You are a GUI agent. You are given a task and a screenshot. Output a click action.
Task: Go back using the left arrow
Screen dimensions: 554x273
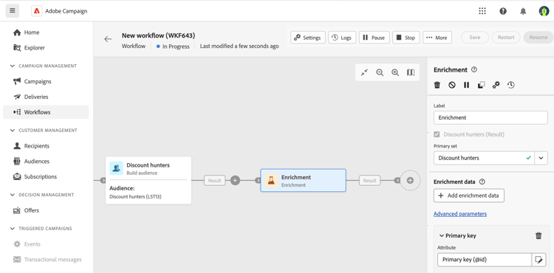point(108,39)
